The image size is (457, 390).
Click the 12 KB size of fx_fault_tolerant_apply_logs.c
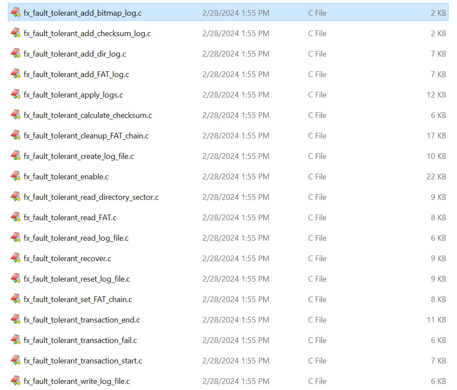tap(436, 95)
